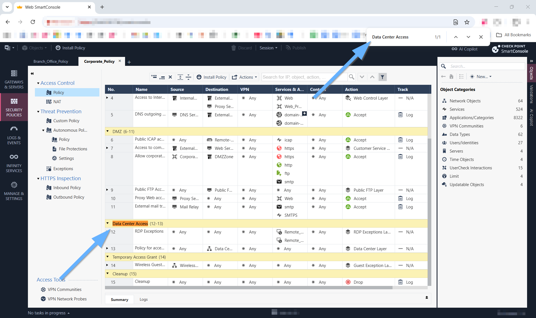536x318 pixels.
Task: Collapse the Threat Prevention tree node
Action: point(38,112)
